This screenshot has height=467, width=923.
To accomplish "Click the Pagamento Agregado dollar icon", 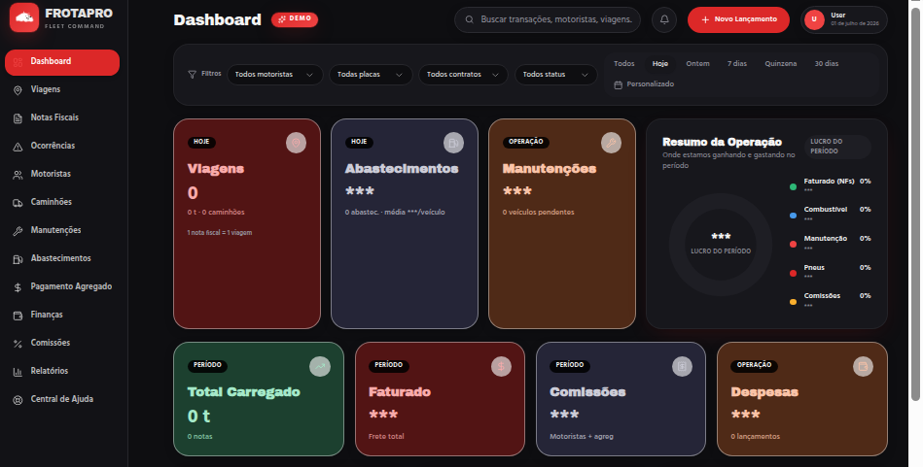I will click(x=18, y=287).
